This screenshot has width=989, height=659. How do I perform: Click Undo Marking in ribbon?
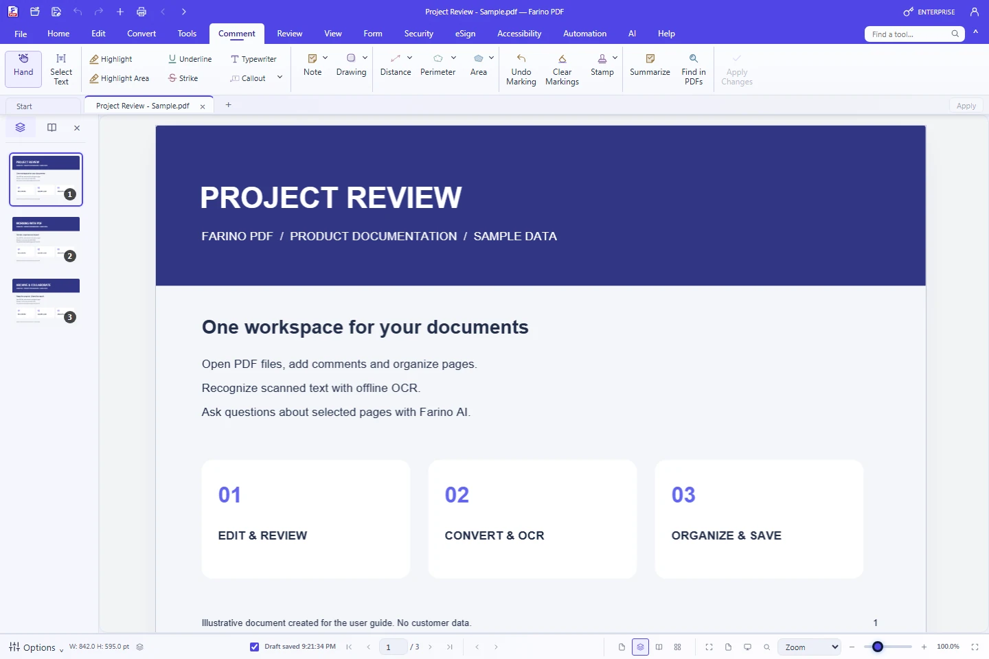click(521, 69)
